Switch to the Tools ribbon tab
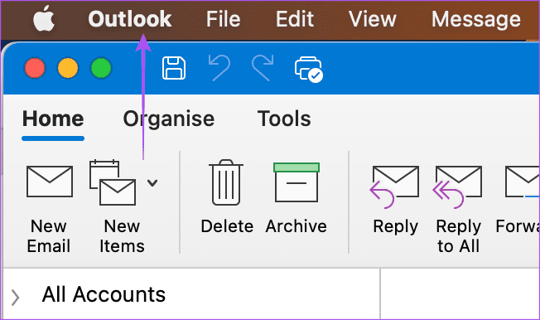Image resolution: width=540 pixels, height=320 pixels. [284, 119]
